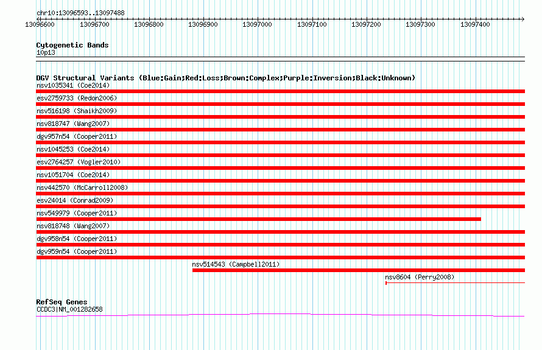Select the red bar under nsv818748
Image resolution: width=542 pixels, height=350 pixels.
pos(280,232)
